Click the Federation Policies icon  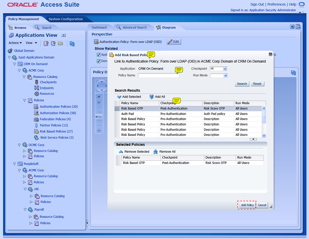36,119
